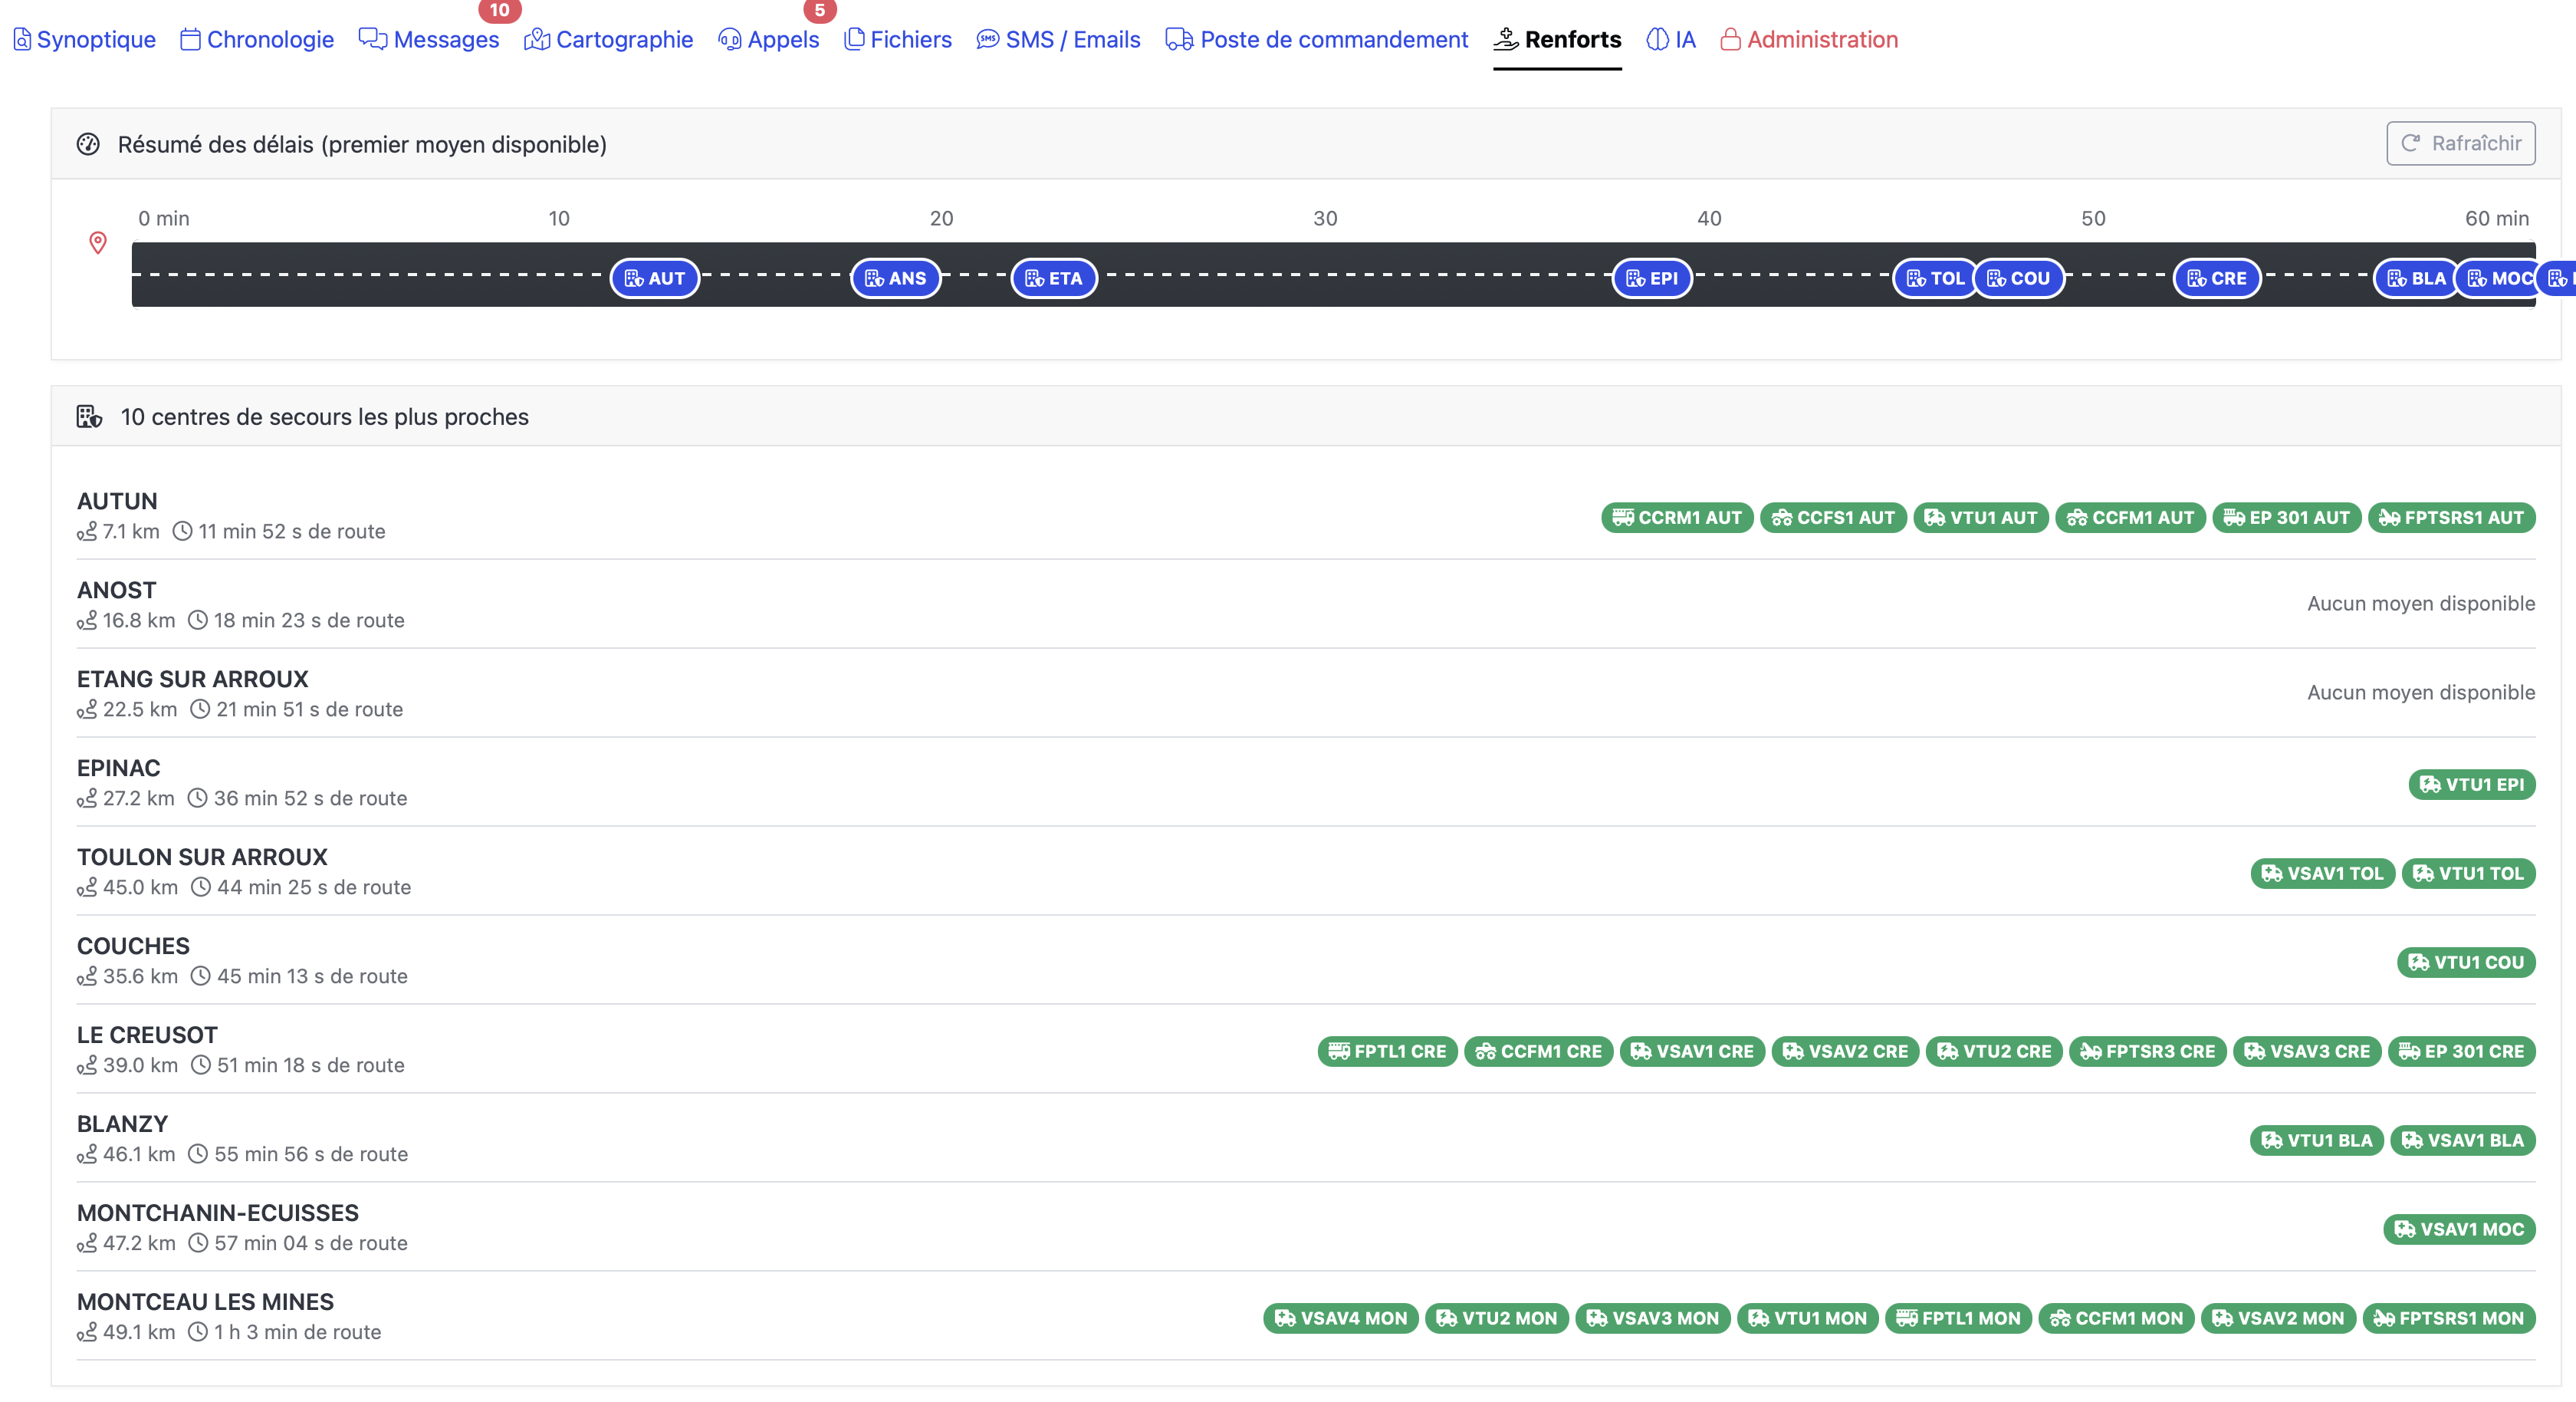This screenshot has width=2576, height=1402.
Task: Click the CCRM1 AUT vehicle badge
Action: (1676, 518)
